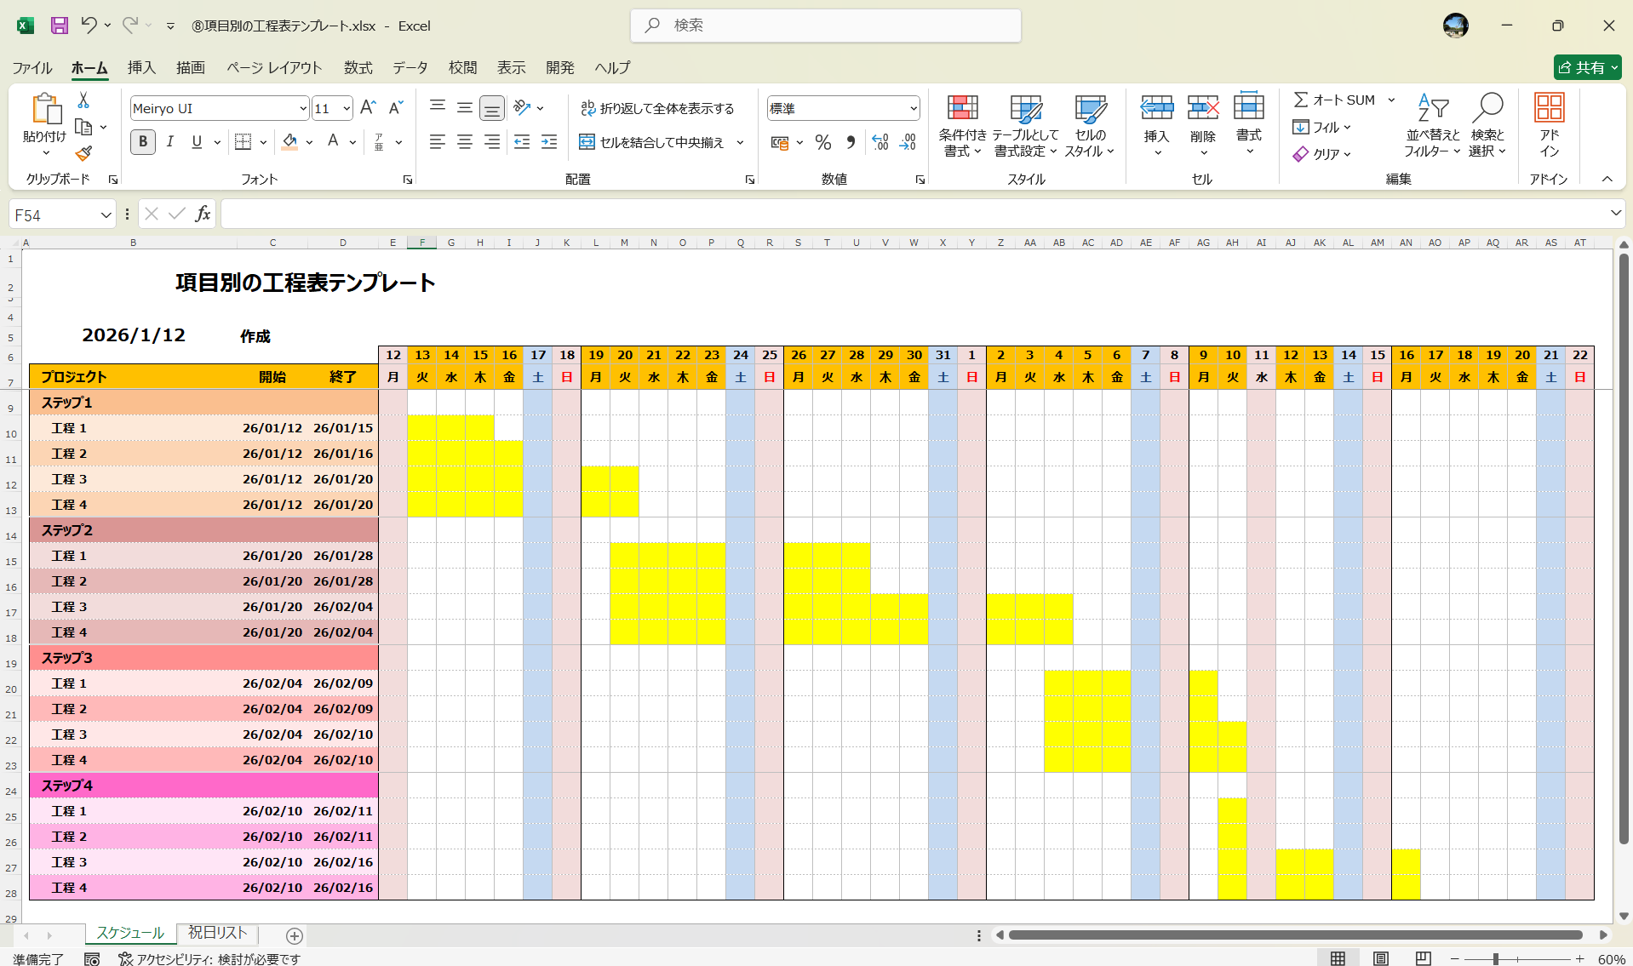Image resolution: width=1633 pixels, height=966 pixels.
Task: Toggle bold formatting
Action: pyautogui.click(x=142, y=142)
